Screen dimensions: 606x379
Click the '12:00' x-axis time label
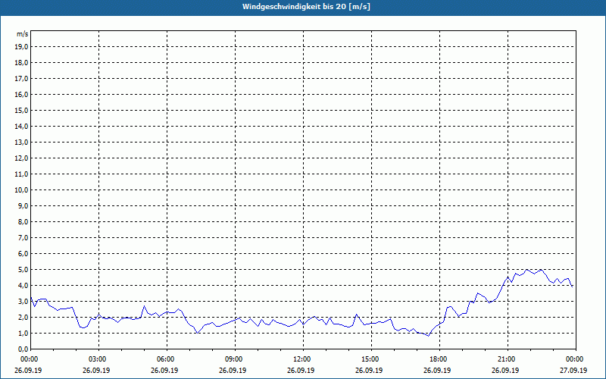click(302, 359)
